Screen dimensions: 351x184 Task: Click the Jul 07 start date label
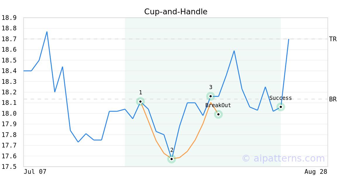point(35,172)
